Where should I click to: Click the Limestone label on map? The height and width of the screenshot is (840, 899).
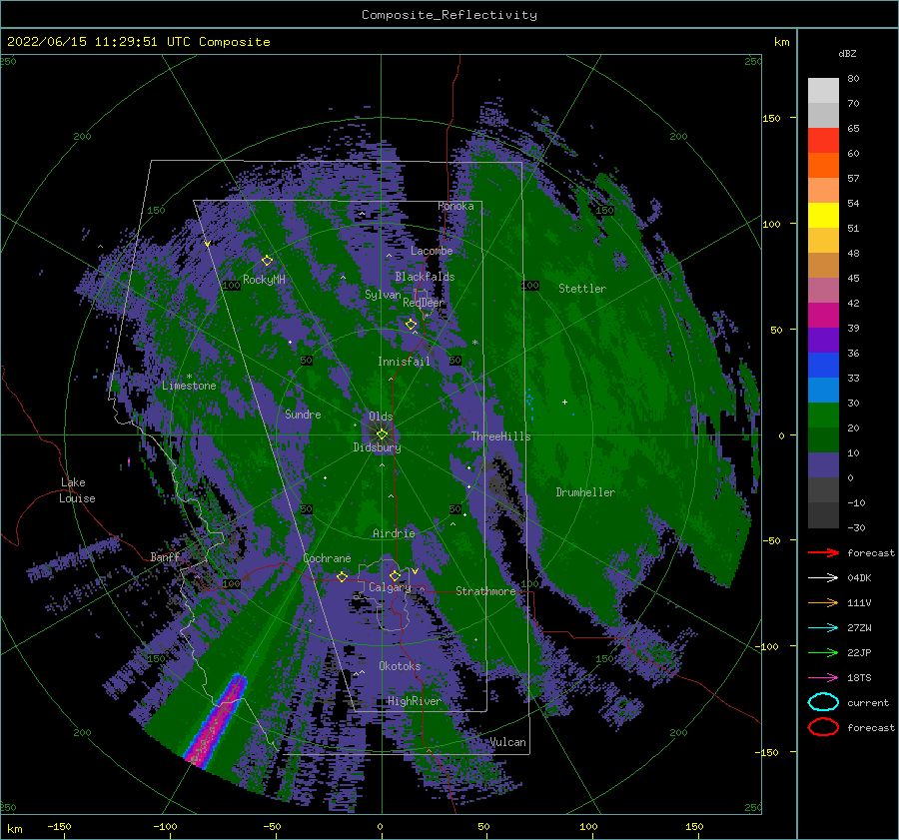(x=189, y=386)
